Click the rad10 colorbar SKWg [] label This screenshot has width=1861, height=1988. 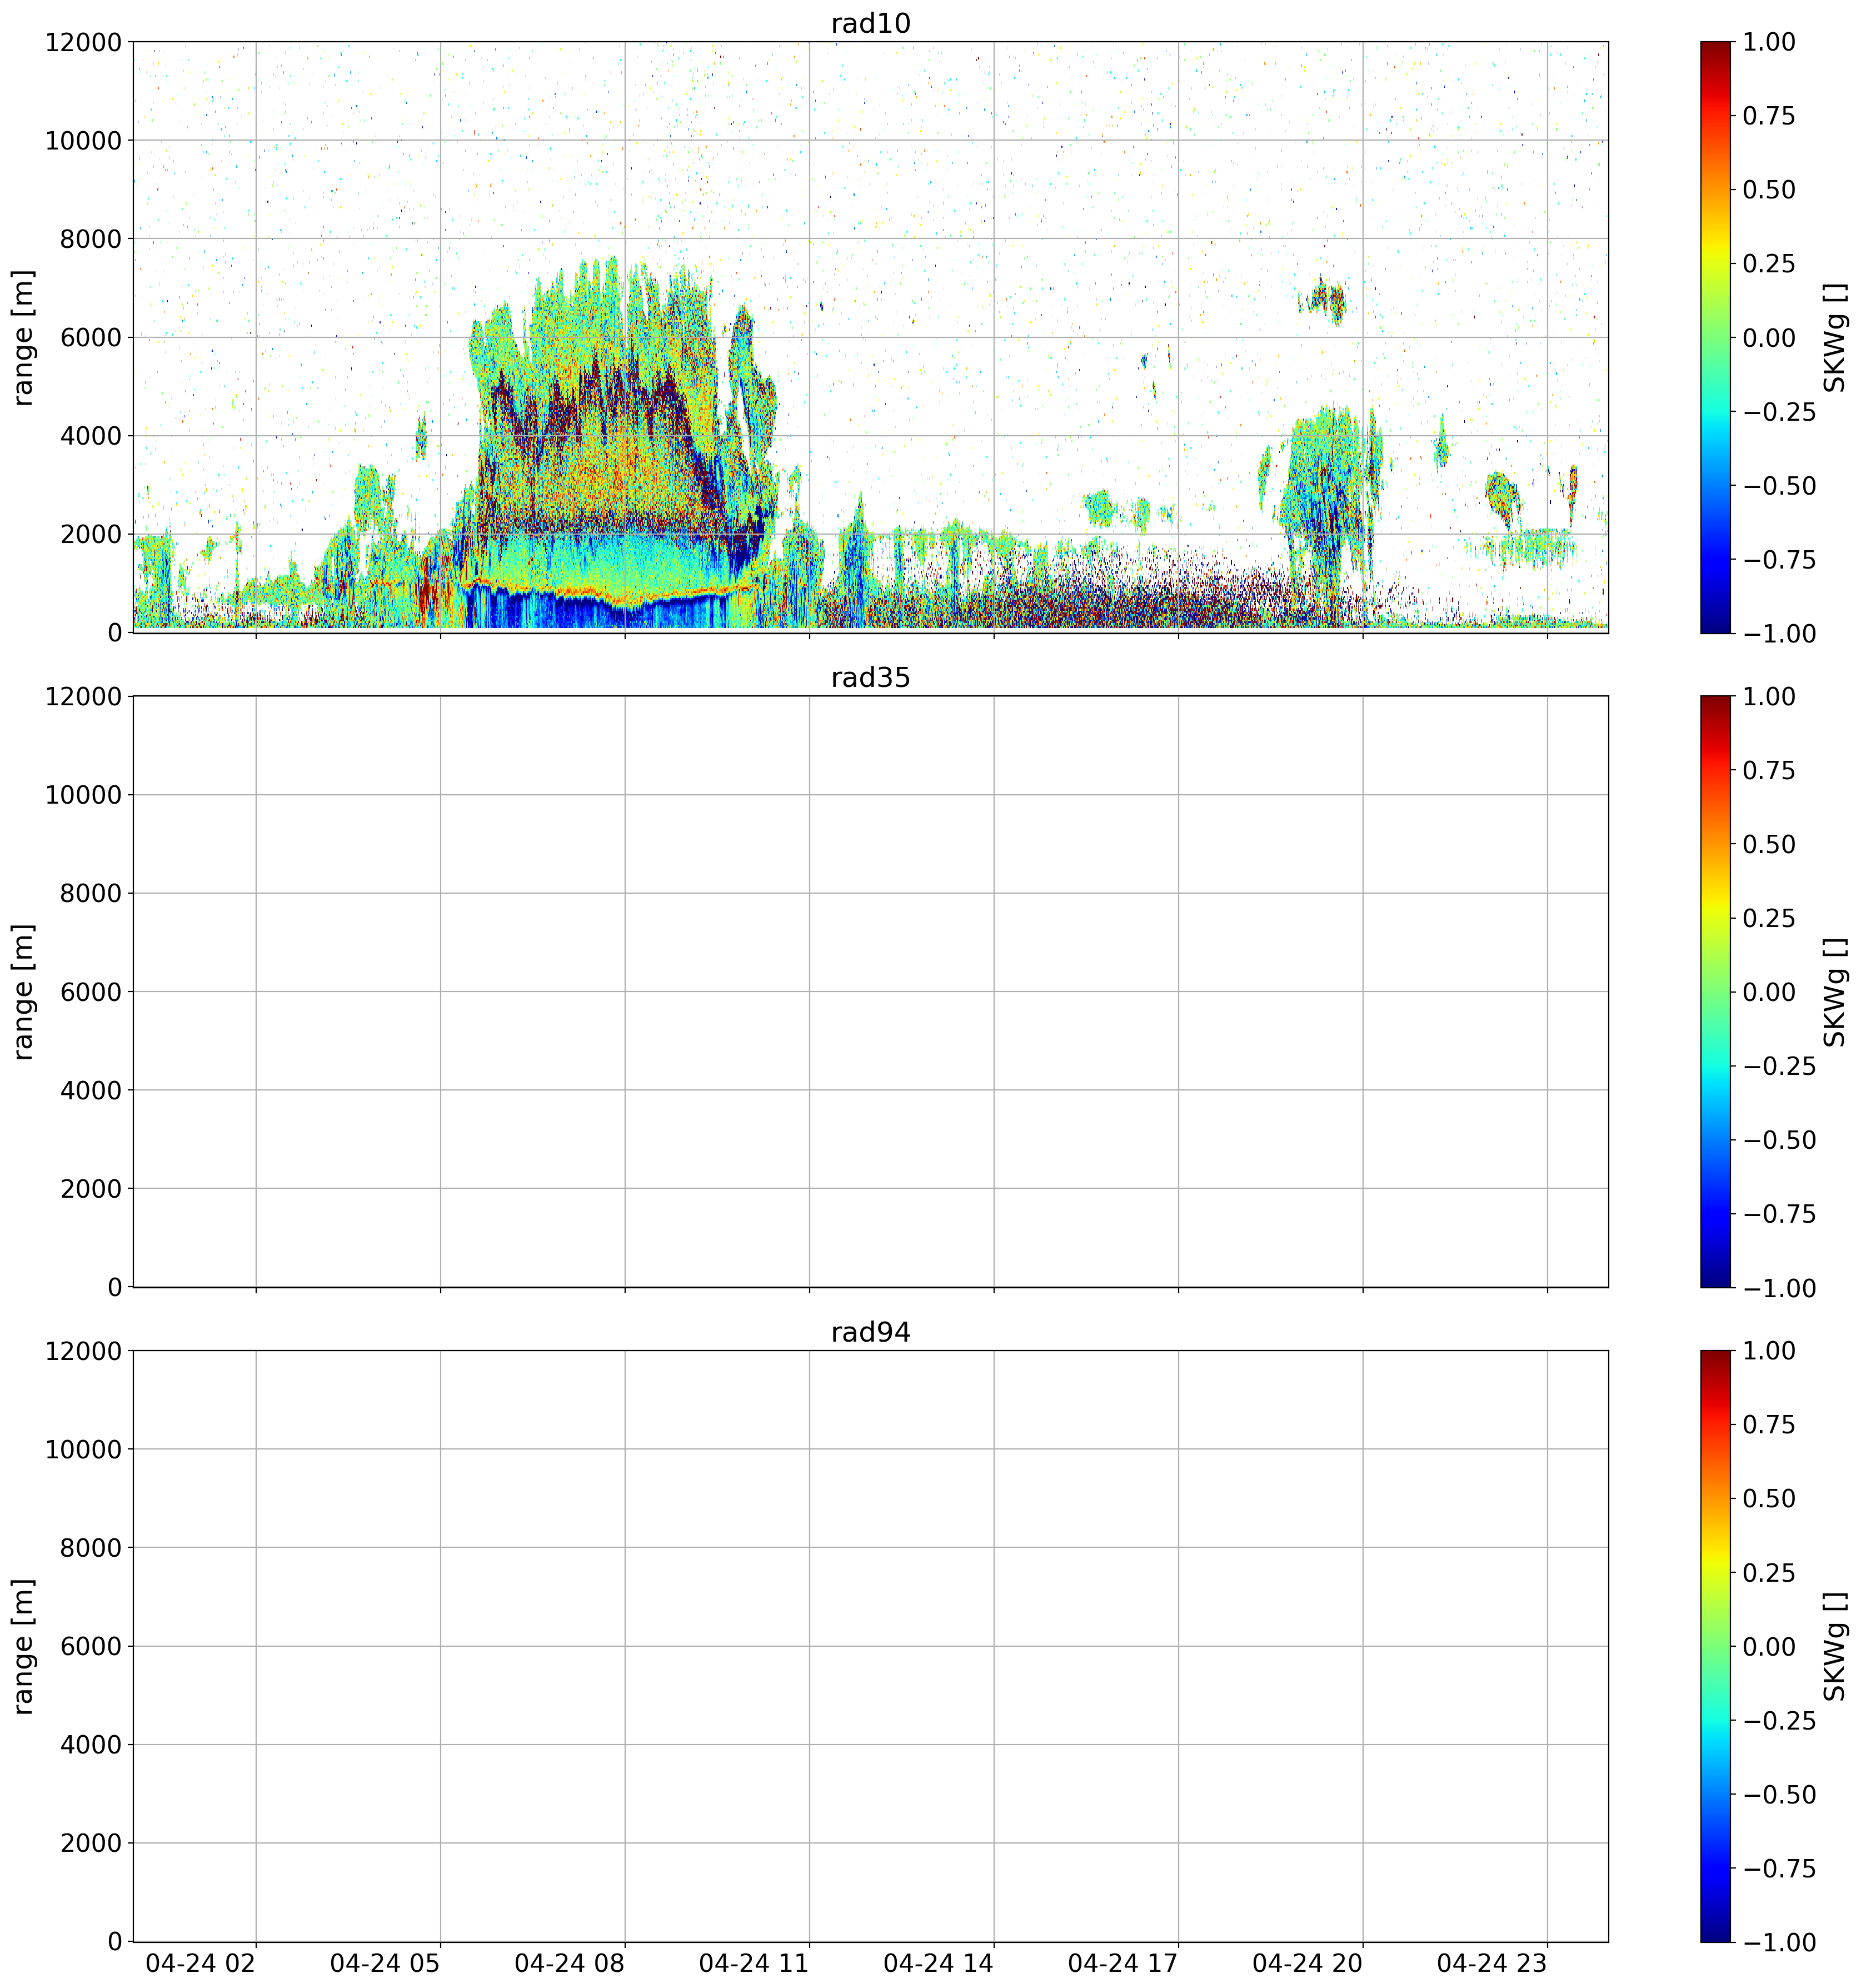(x=1835, y=337)
